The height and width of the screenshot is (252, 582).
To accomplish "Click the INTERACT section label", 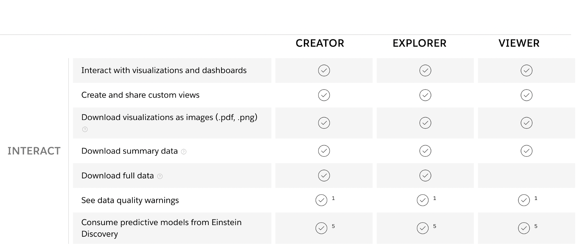I will tap(34, 151).
